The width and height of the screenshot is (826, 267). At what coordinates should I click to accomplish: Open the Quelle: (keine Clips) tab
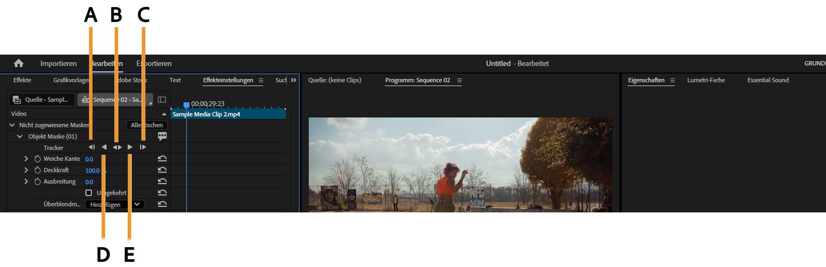pos(335,80)
